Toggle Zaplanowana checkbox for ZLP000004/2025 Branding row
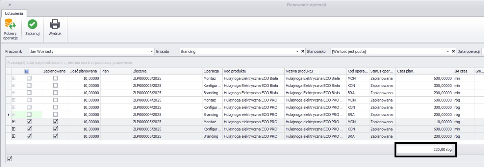The image size is (484, 167). (55, 114)
